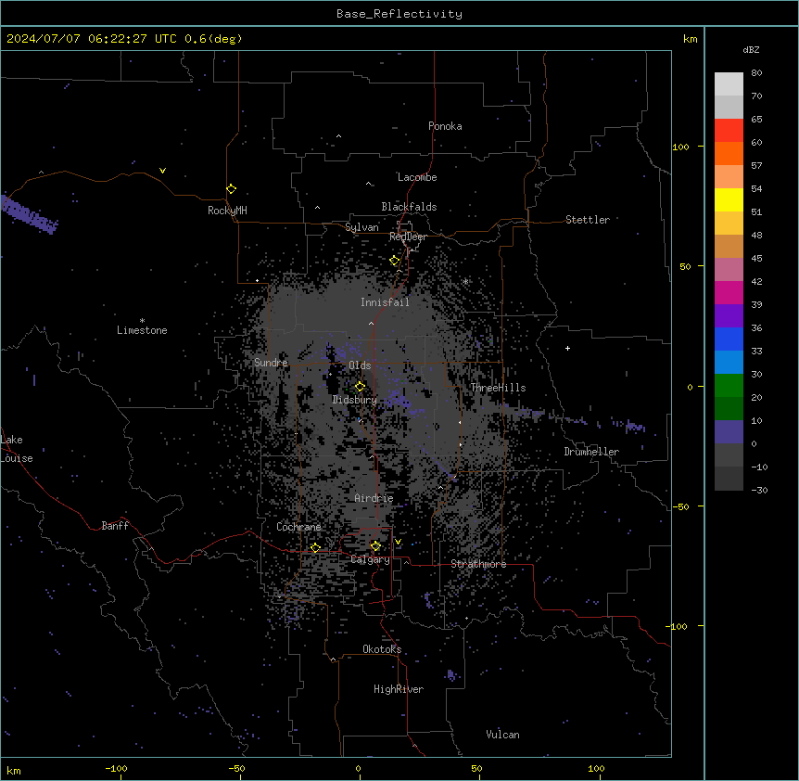799x781 pixels.
Task: Click the Ponoka city label
Action: click(445, 126)
